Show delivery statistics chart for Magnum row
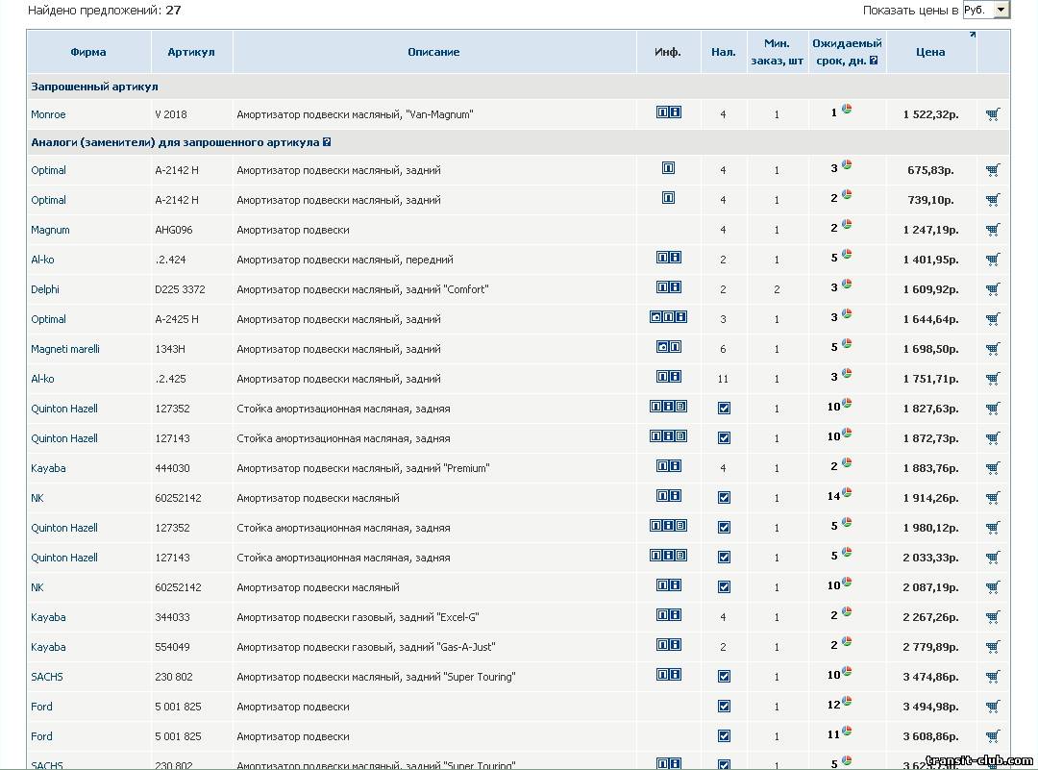 tap(847, 224)
